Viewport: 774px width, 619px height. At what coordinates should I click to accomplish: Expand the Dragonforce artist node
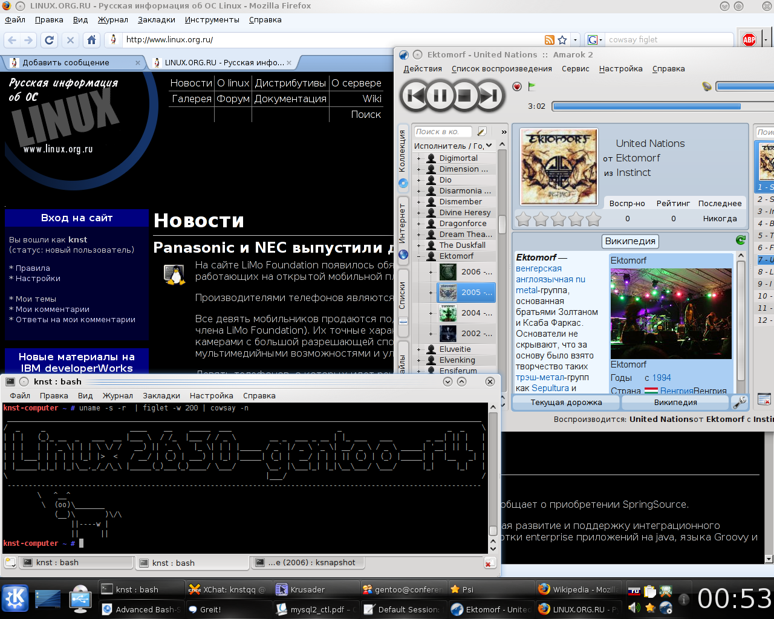tap(418, 224)
